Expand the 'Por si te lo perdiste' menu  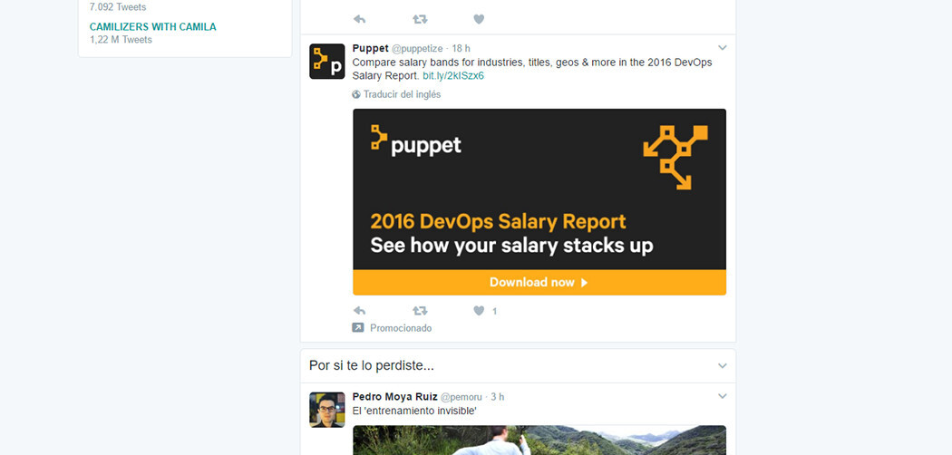[x=723, y=366]
